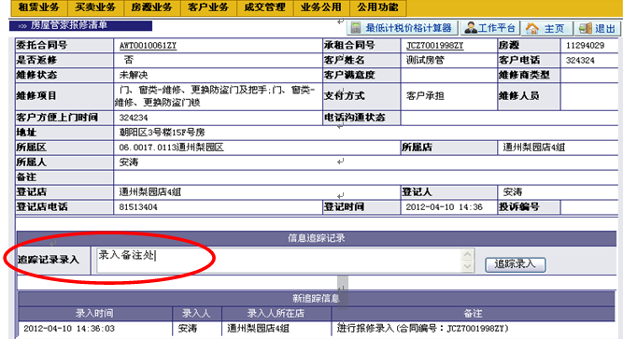Open the 房源业务 menu
The width and height of the screenshot is (623, 339).
pyautogui.click(x=151, y=7)
